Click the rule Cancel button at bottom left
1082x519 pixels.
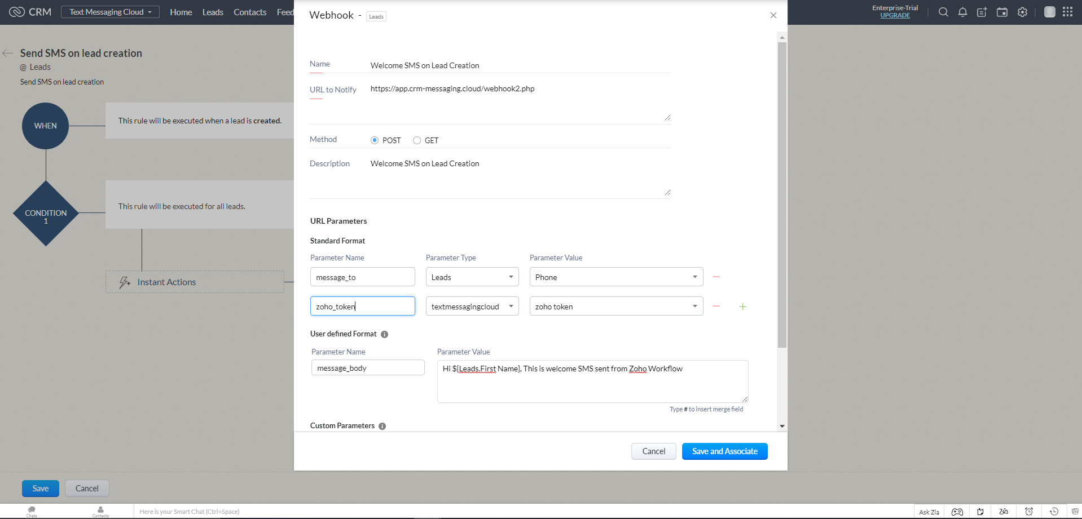click(87, 489)
